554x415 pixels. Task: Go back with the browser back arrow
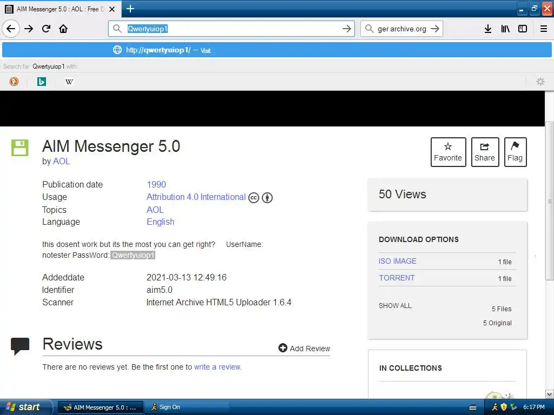[x=11, y=29]
